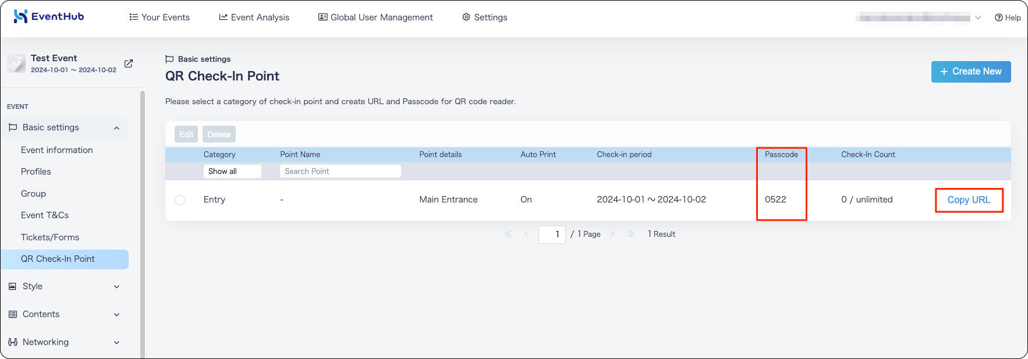This screenshot has height=359, width=1028.
Task: Open Your Events menu
Action: click(x=159, y=17)
